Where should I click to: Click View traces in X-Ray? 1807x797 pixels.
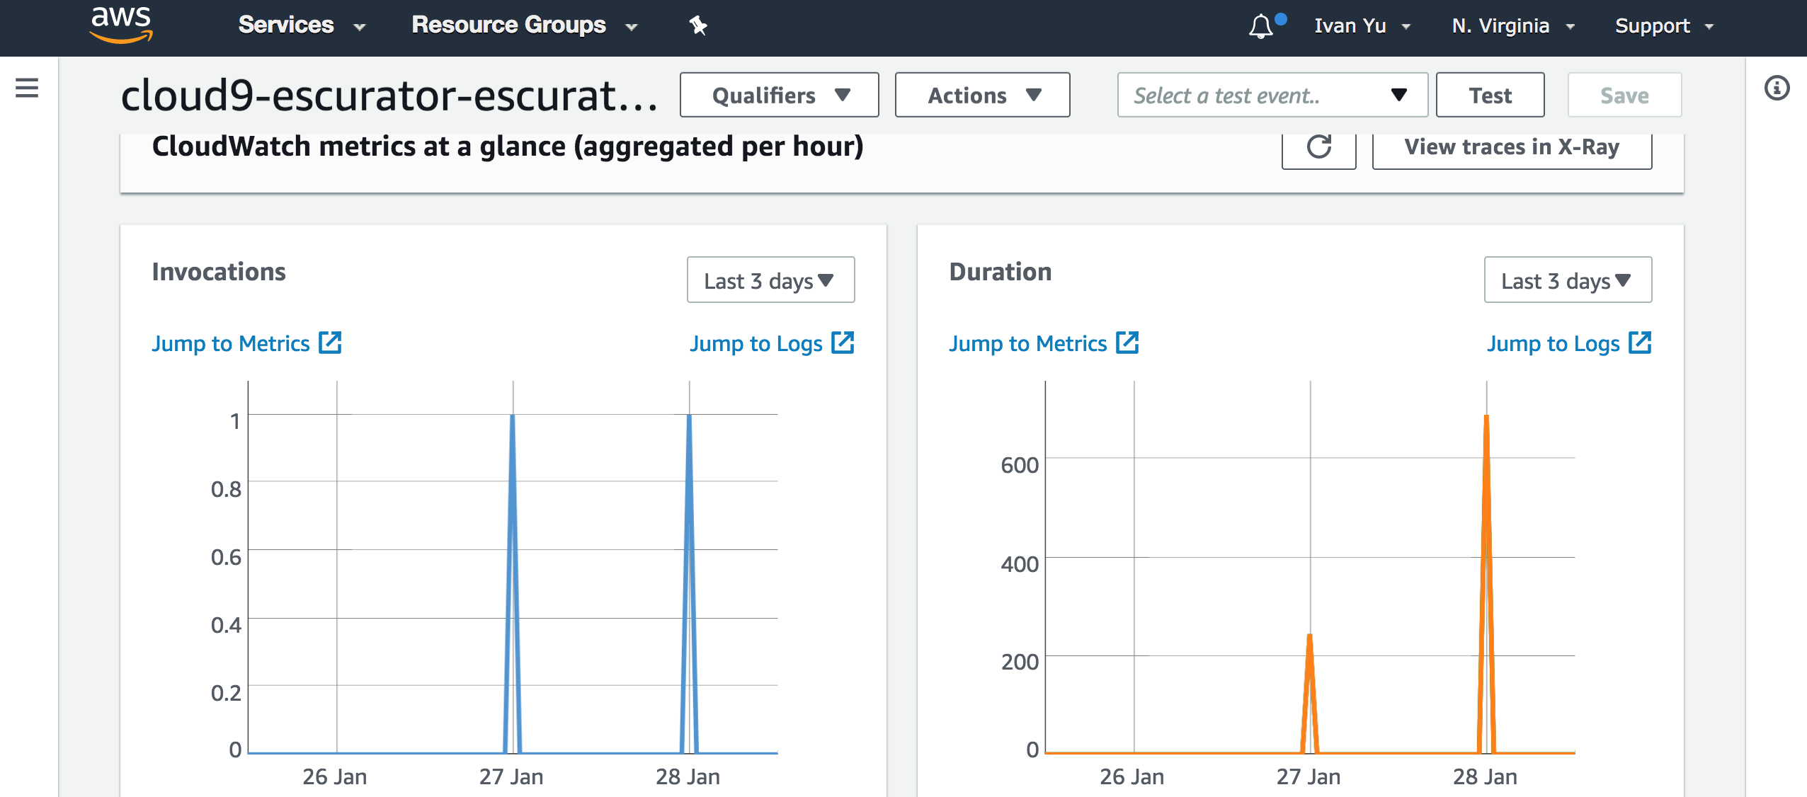(x=1512, y=147)
